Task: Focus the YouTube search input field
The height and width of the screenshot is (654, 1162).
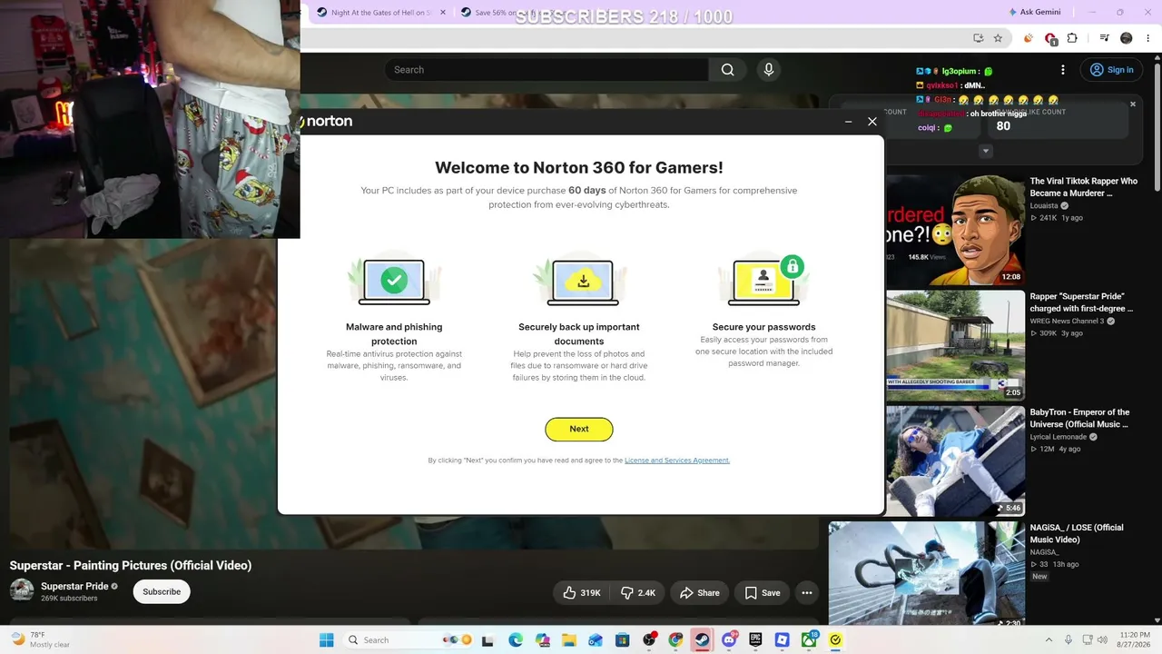Action: point(547,70)
